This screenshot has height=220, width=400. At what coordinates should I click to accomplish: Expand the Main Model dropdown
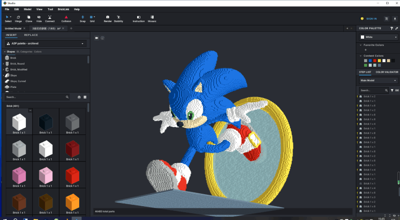[x=378, y=81]
